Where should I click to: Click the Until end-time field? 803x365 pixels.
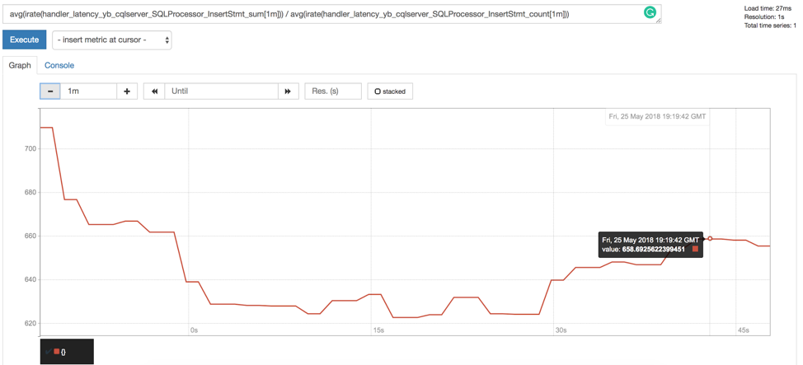point(221,91)
